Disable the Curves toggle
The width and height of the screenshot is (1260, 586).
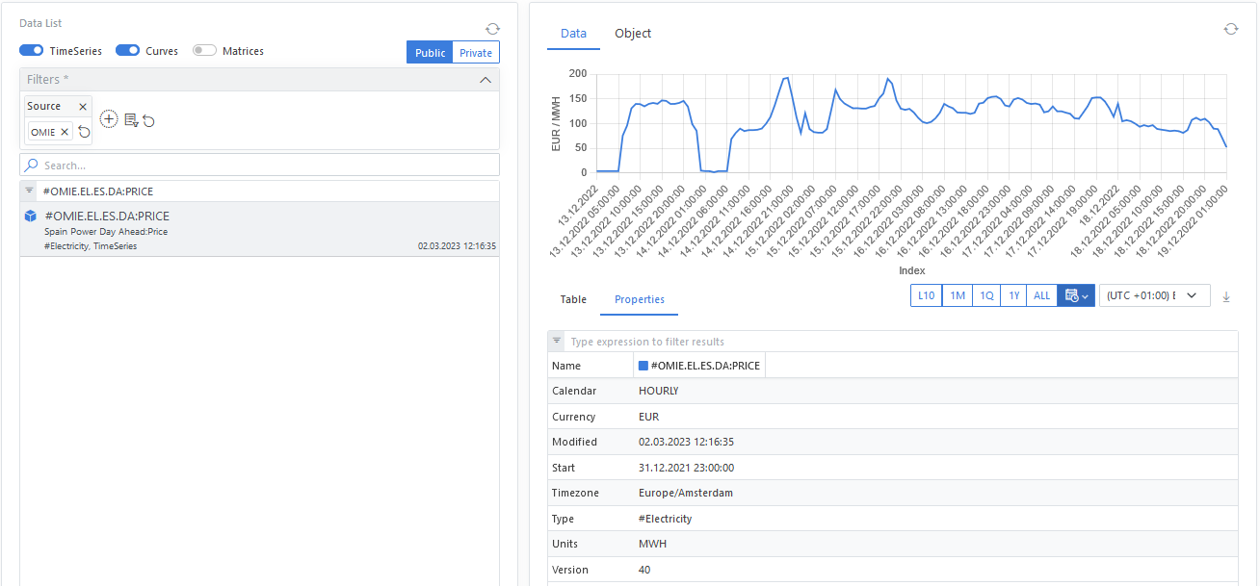tap(127, 51)
